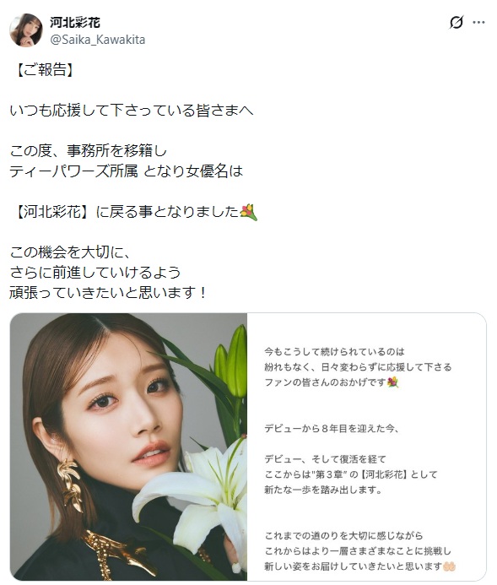The height and width of the screenshot is (585, 497).
Task: Click the text この機会を大切に、
Action: 71,252
